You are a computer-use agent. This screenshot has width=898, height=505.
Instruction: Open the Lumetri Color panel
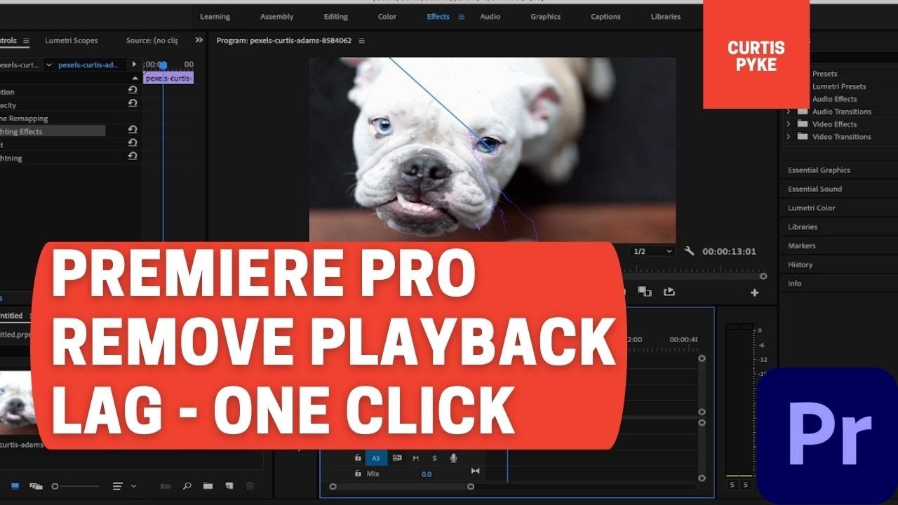811,208
